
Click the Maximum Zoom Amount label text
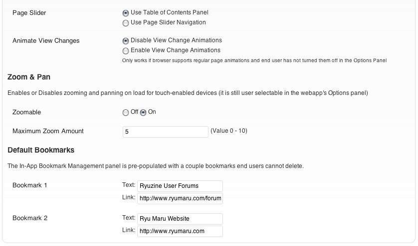[x=48, y=131]
